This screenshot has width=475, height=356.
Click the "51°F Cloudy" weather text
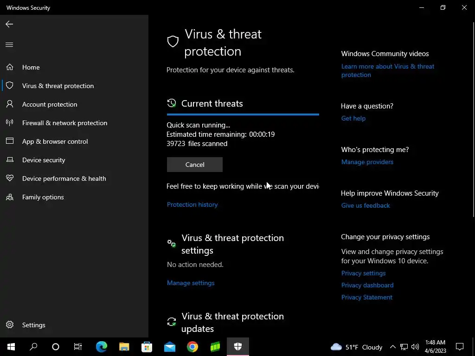[364, 347]
